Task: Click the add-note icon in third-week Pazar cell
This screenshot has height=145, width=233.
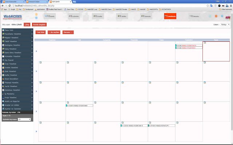Action: 205,83
